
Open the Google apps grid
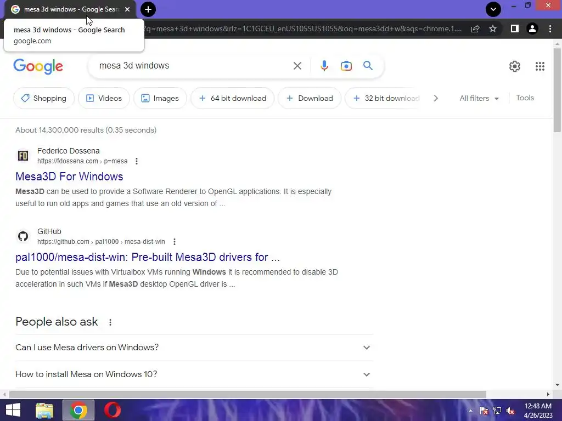pyautogui.click(x=540, y=66)
